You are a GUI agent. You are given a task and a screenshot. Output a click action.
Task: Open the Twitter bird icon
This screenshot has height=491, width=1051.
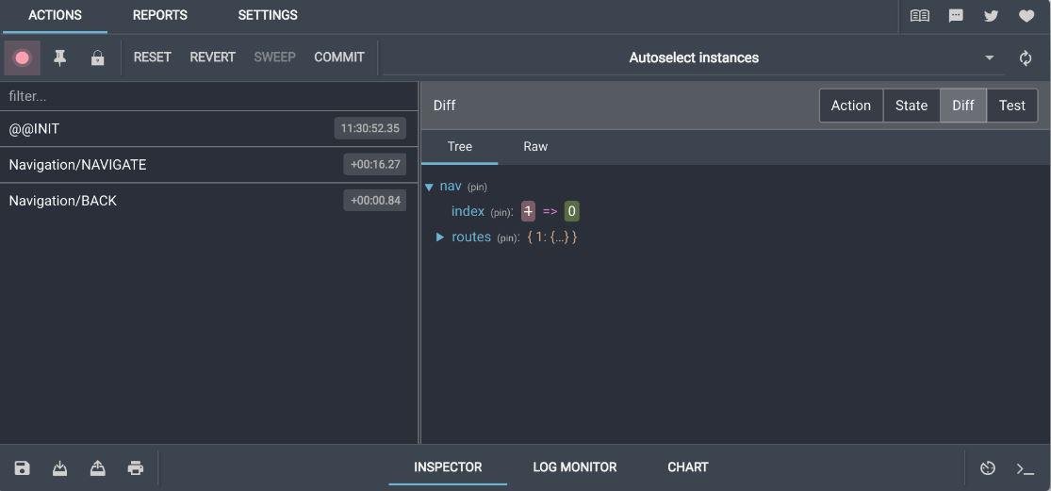coord(992,16)
